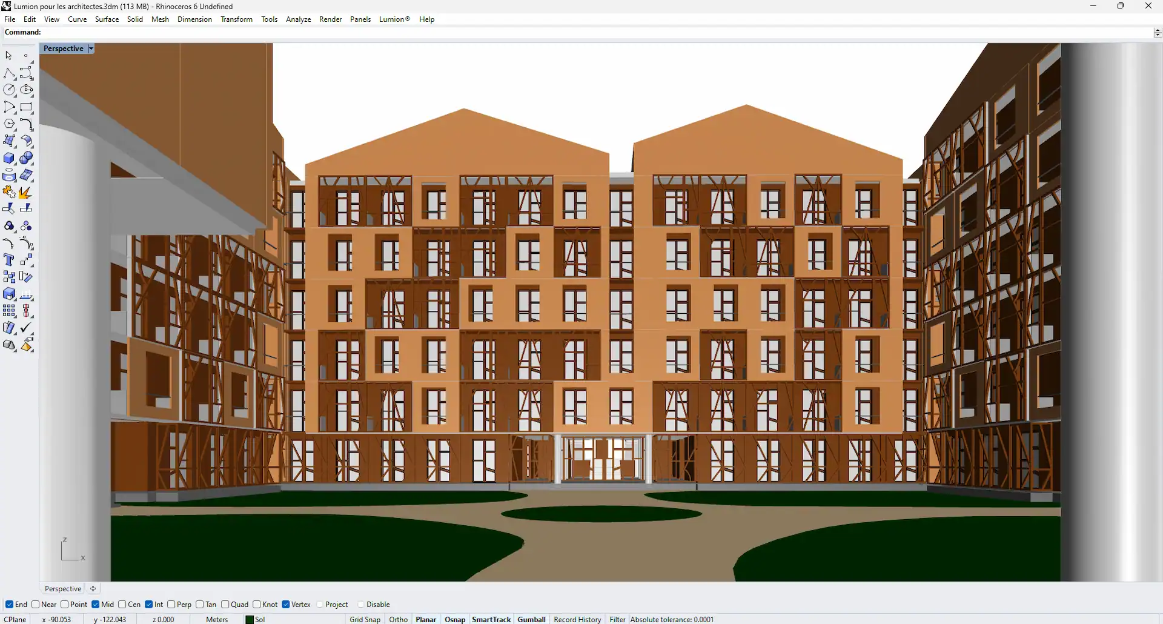Choose the Rectangle tool
1163x624 pixels.
point(26,107)
